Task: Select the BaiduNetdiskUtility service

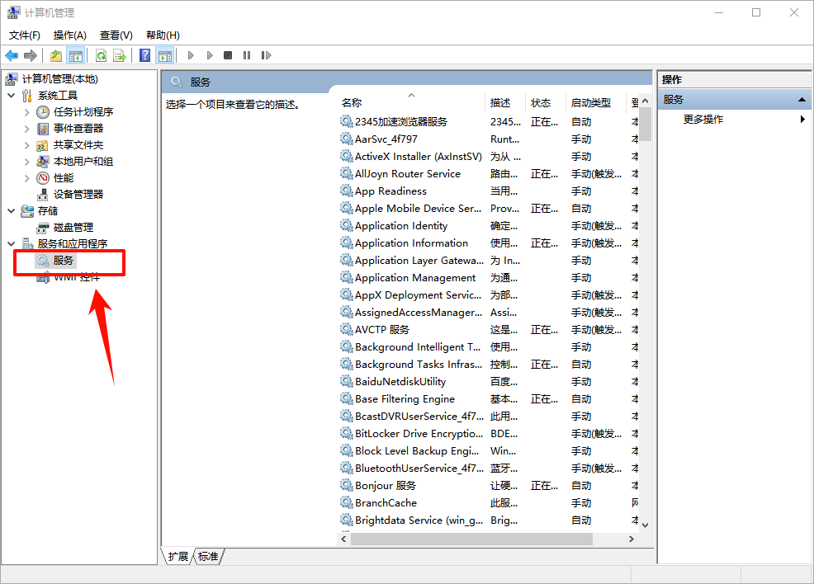Action: [489, 382]
